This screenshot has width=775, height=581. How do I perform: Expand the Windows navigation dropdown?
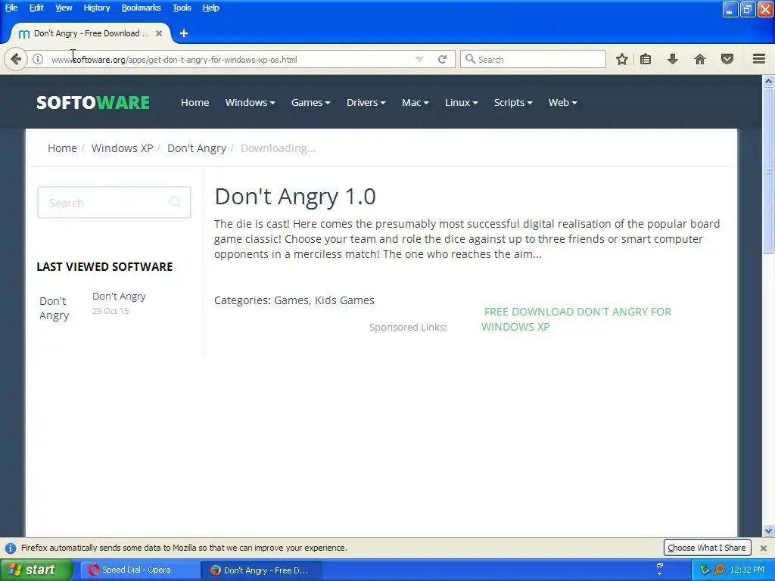[x=250, y=102]
